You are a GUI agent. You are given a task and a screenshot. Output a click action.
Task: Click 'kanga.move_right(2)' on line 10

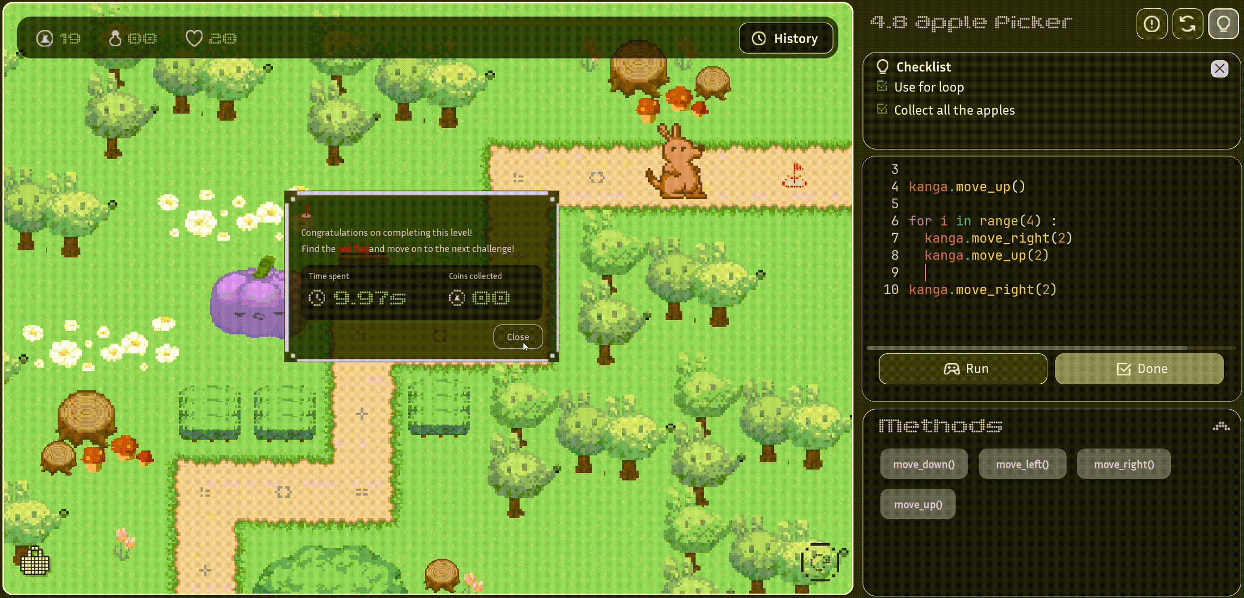click(x=983, y=290)
